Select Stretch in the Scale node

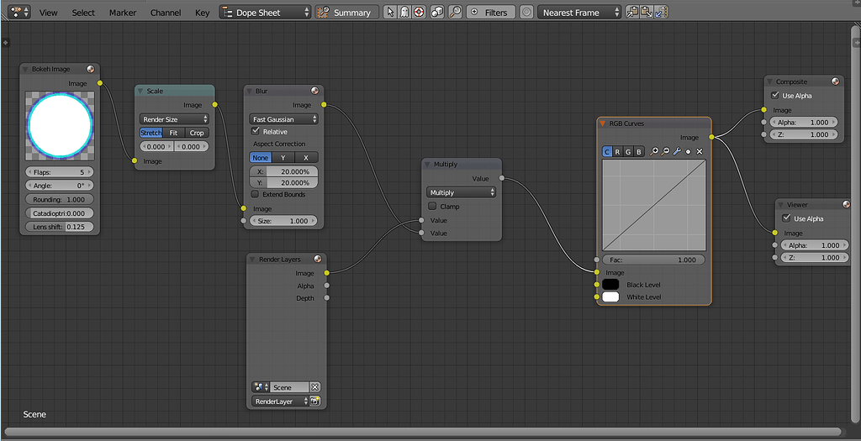(151, 133)
